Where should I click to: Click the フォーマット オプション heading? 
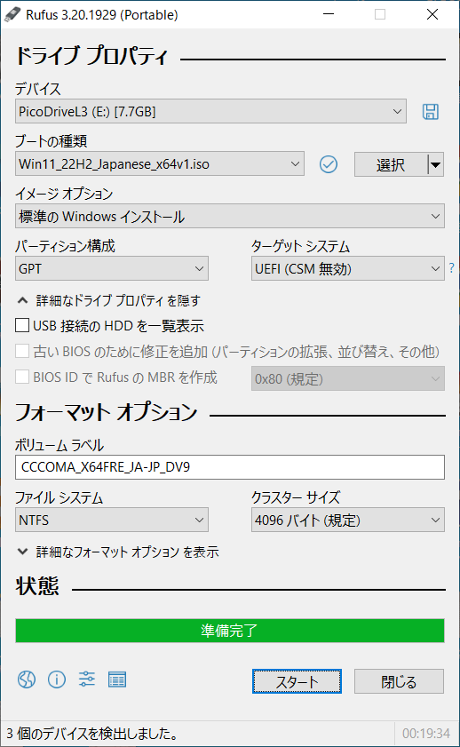(107, 412)
